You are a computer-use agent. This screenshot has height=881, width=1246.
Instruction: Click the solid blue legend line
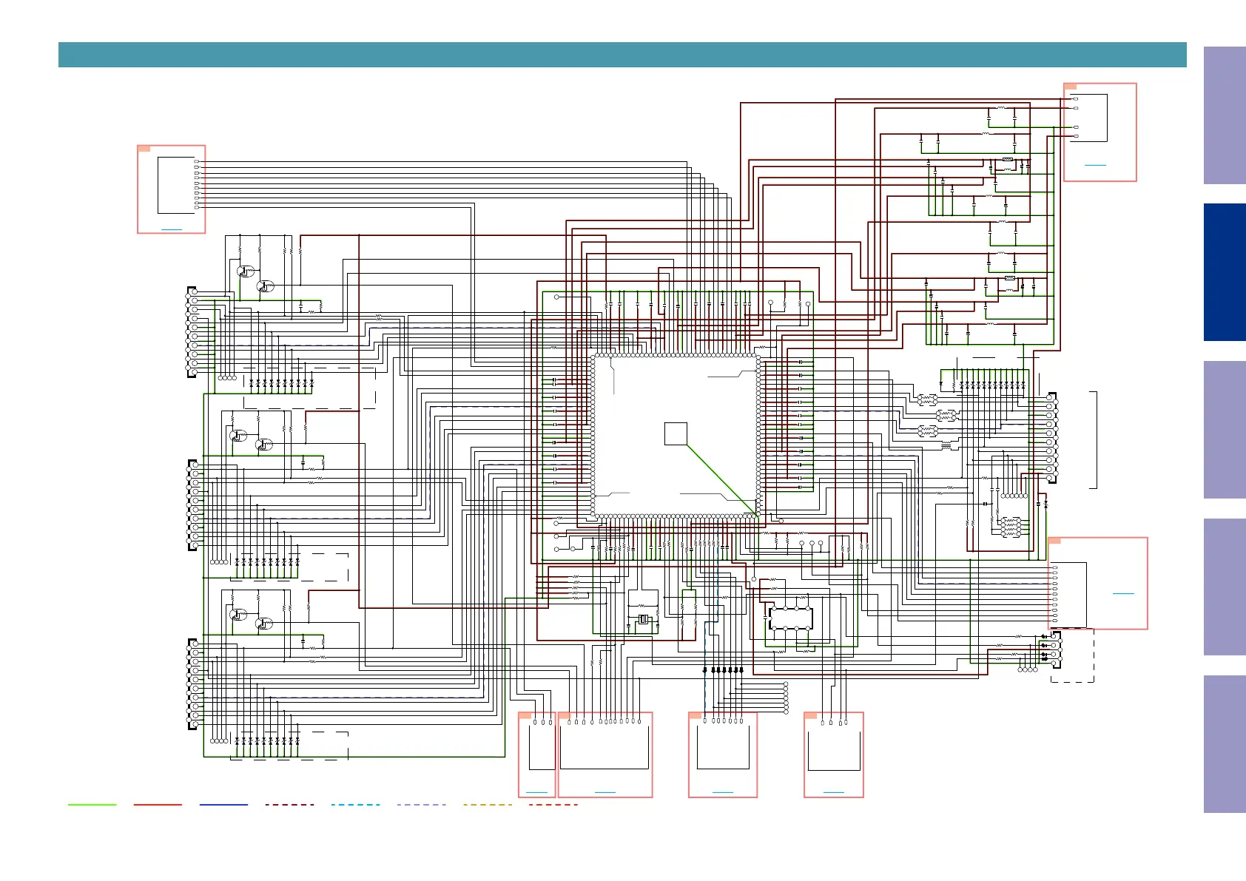click(x=223, y=804)
